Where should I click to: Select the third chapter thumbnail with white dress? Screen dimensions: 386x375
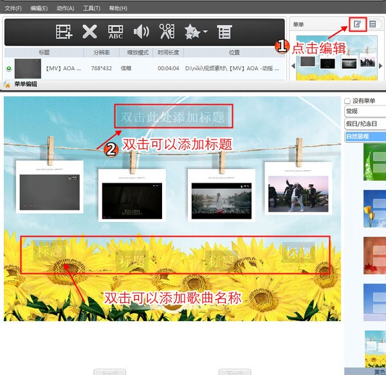coord(221,201)
